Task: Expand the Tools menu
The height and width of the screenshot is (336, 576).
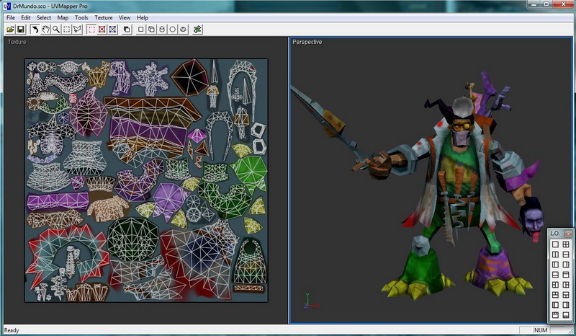Action: 82,17
